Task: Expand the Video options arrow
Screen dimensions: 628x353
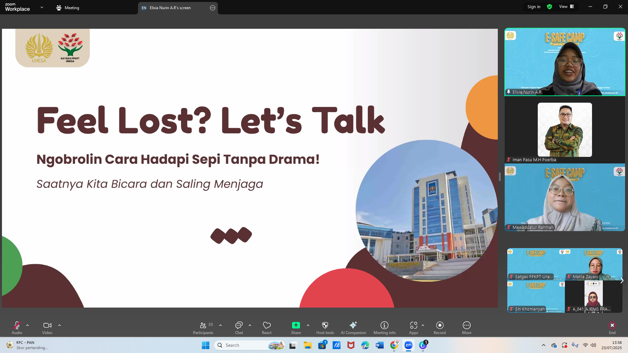Action: (60, 326)
